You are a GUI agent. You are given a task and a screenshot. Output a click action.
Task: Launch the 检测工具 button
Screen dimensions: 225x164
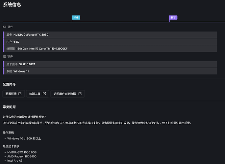[37, 94]
